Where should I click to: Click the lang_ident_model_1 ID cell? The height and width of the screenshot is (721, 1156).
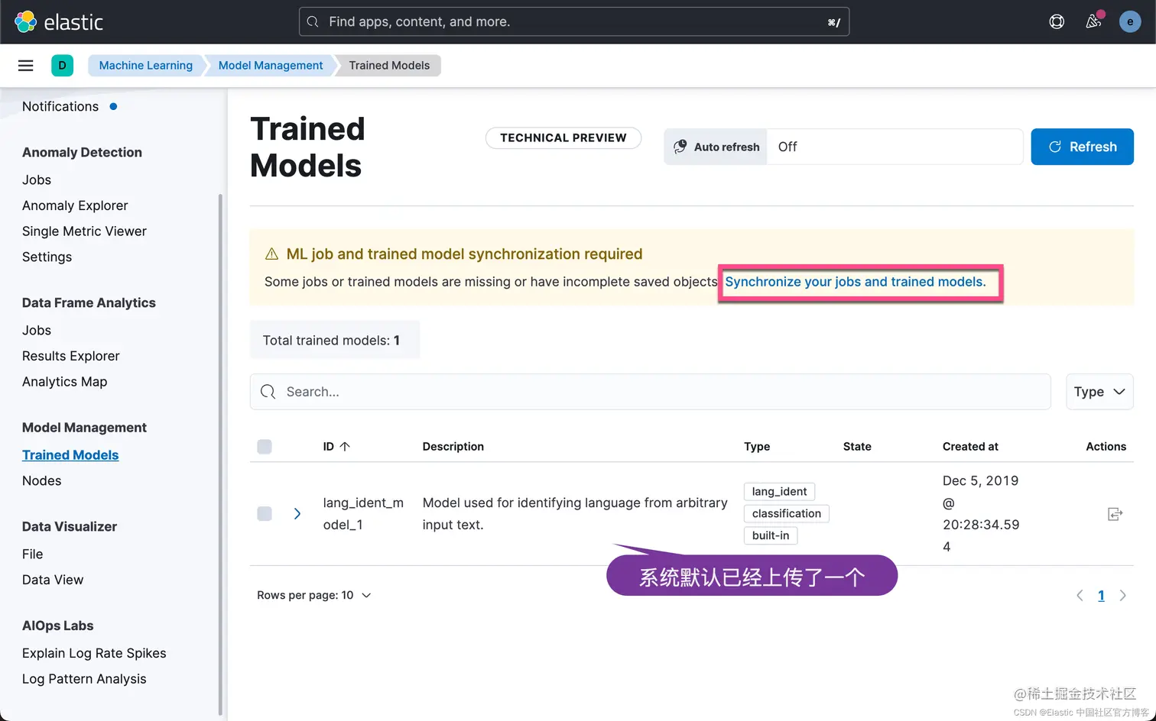click(x=363, y=514)
